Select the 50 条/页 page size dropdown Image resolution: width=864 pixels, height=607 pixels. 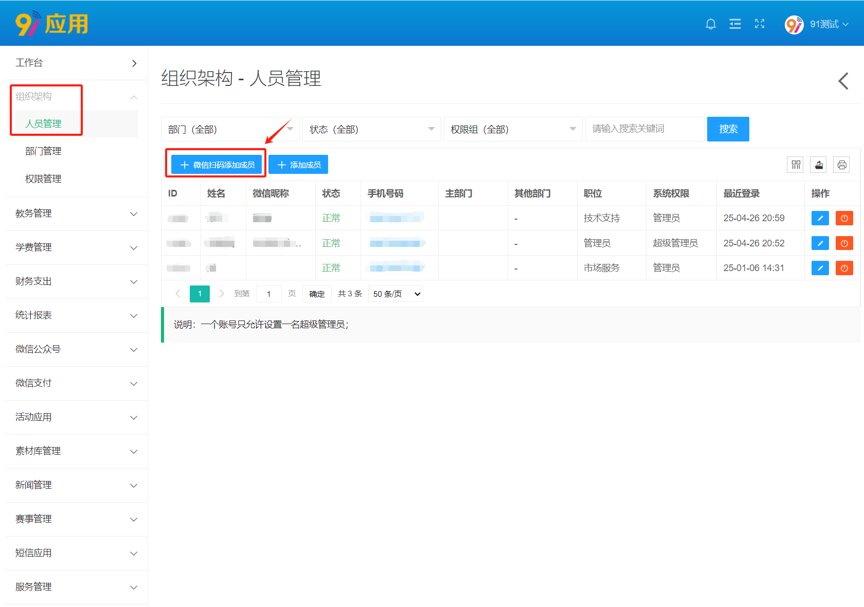click(x=395, y=294)
